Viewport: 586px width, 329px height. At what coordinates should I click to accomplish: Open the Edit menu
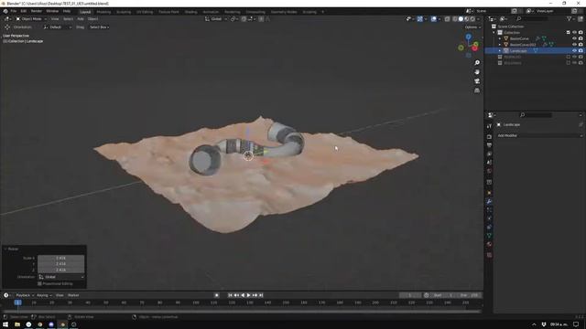point(24,11)
